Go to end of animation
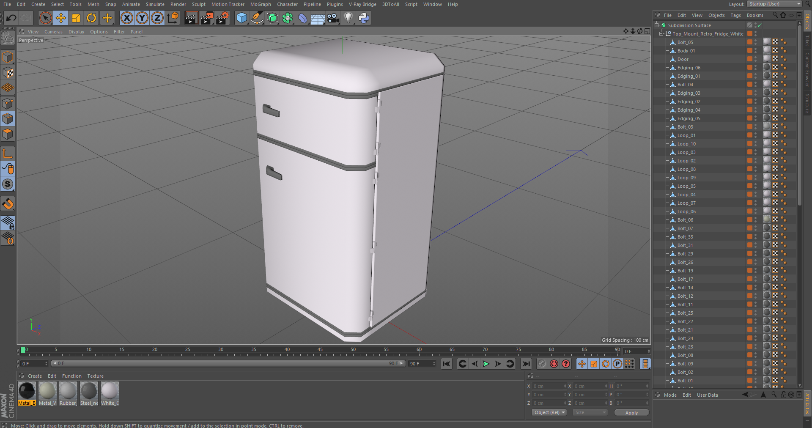The width and height of the screenshot is (812, 428). tap(526, 364)
